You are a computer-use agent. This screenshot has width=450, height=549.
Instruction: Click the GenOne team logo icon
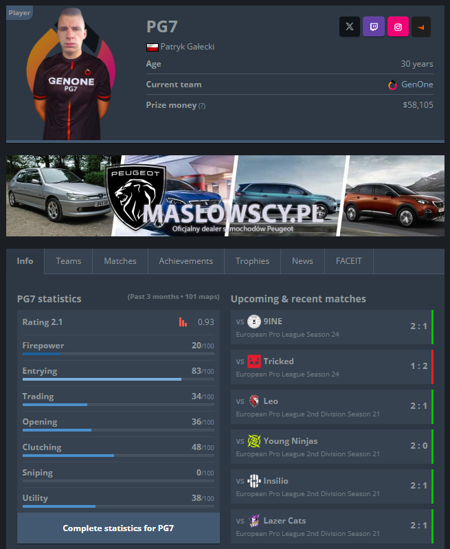point(392,85)
